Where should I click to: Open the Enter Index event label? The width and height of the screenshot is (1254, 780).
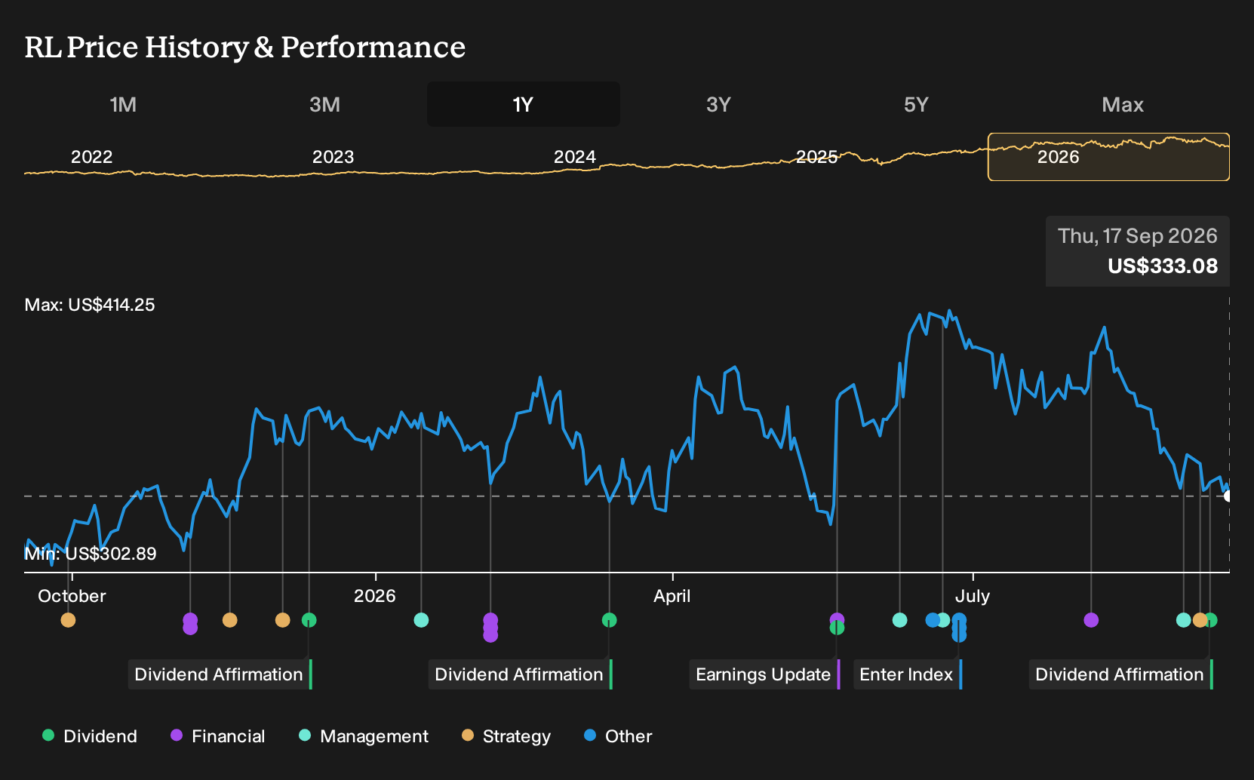click(908, 674)
